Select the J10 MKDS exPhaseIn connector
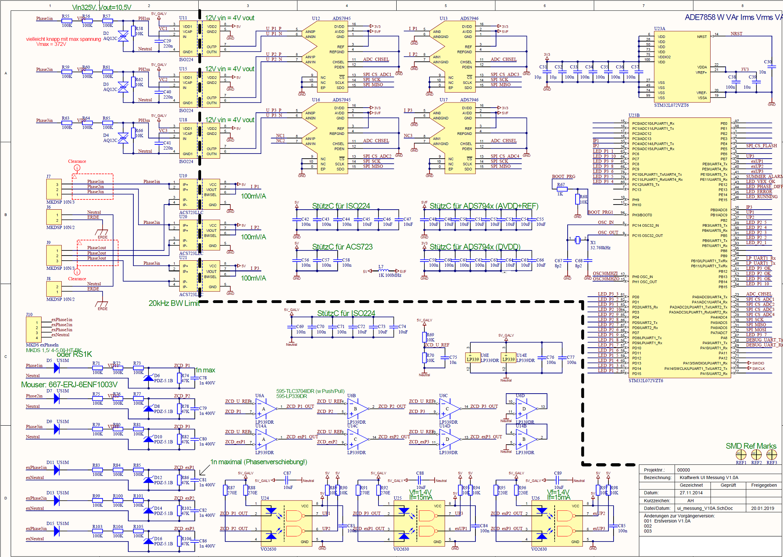This screenshot has width=783, height=557. [33, 330]
